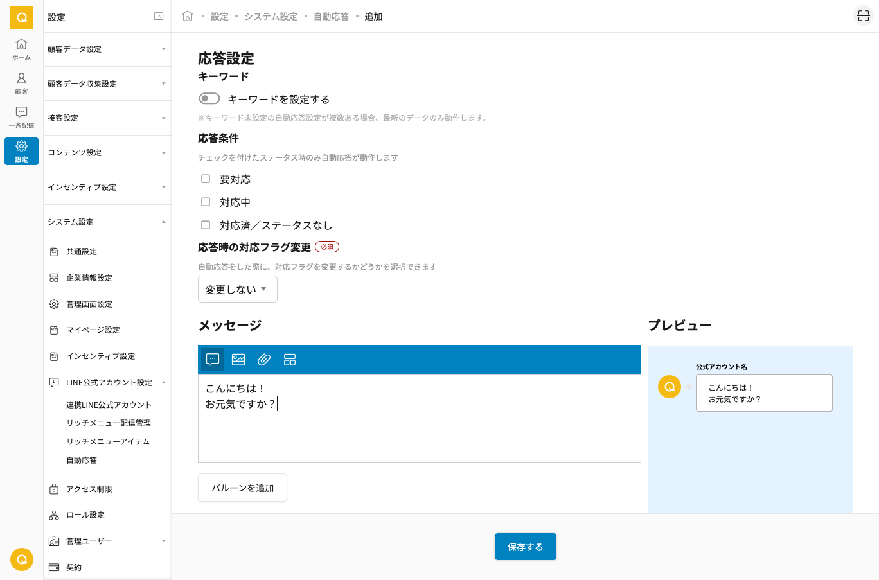Select the rich layout template icon
The width and height of the screenshot is (879, 580).
click(290, 360)
